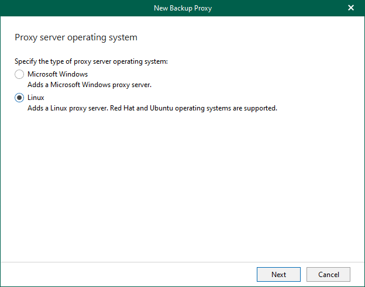Image resolution: width=365 pixels, height=287 pixels.
Task: Click the 'New Backup Proxy' title bar
Action: click(x=182, y=8)
